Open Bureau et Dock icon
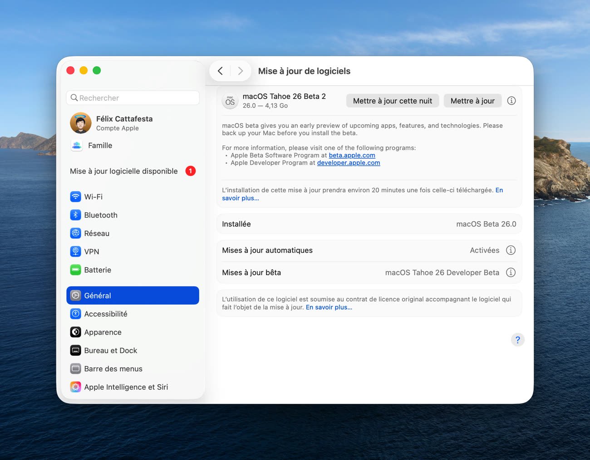 click(x=76, y=350)
